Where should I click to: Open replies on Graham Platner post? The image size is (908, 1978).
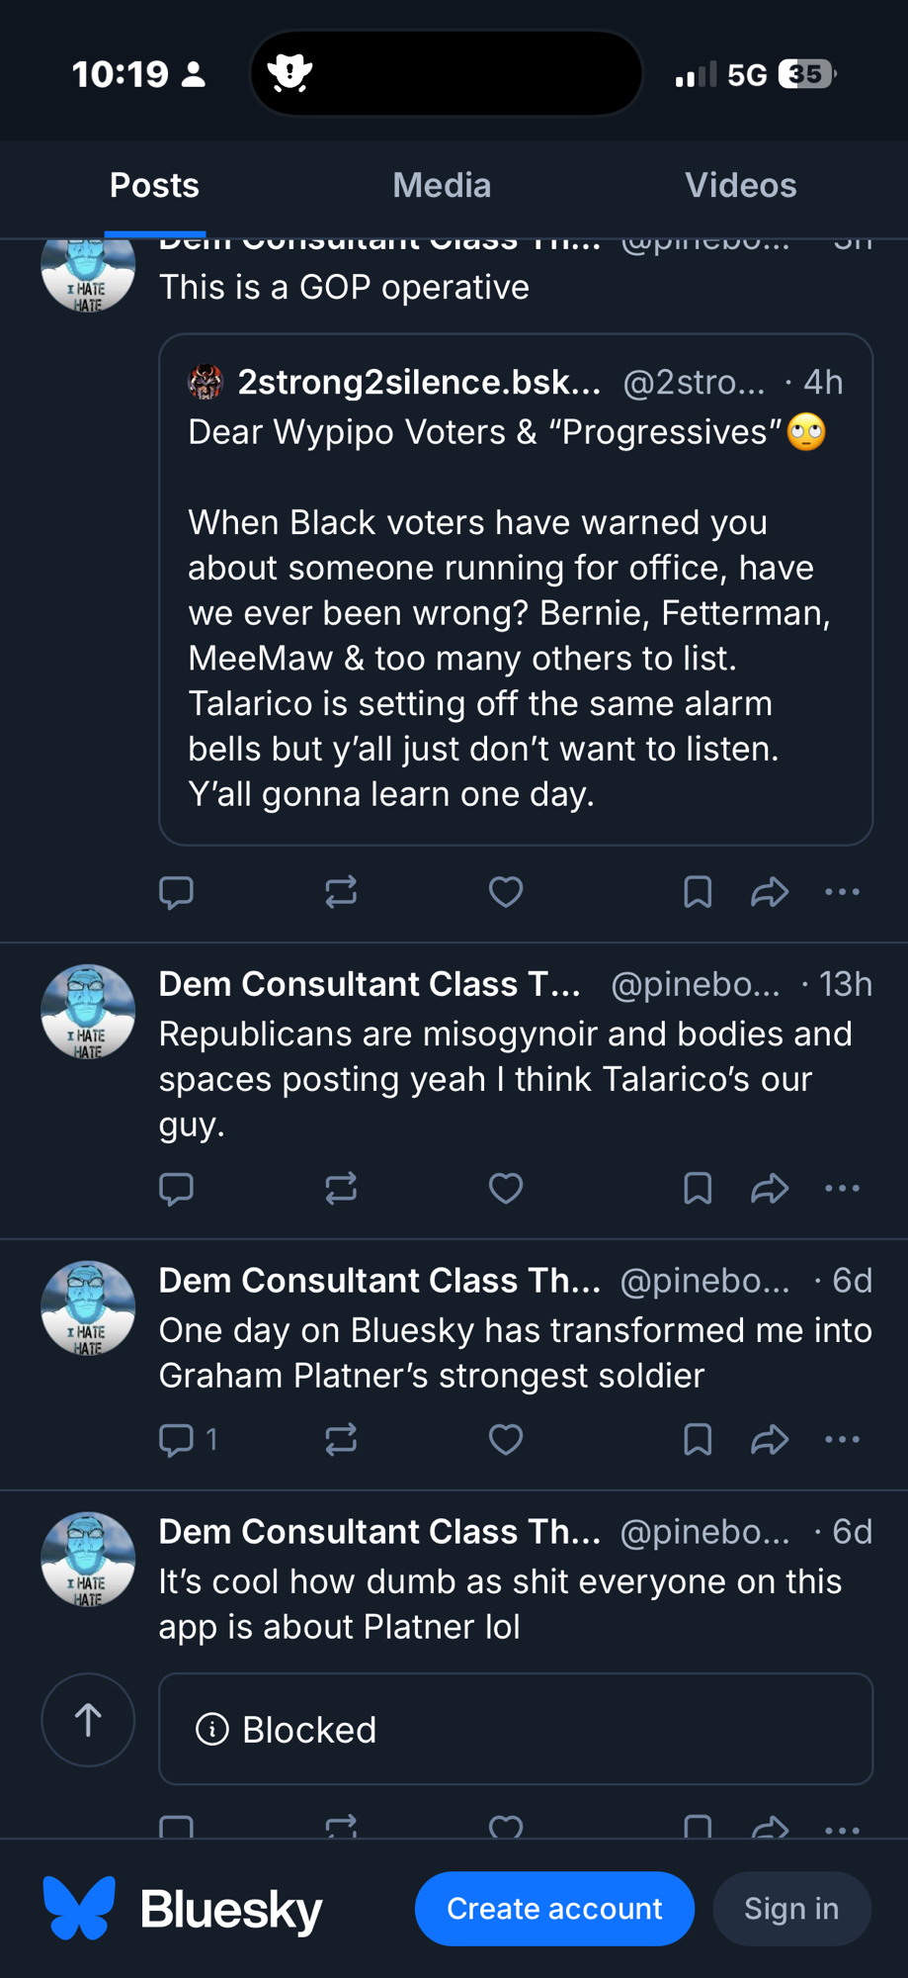click(188, 1439)
